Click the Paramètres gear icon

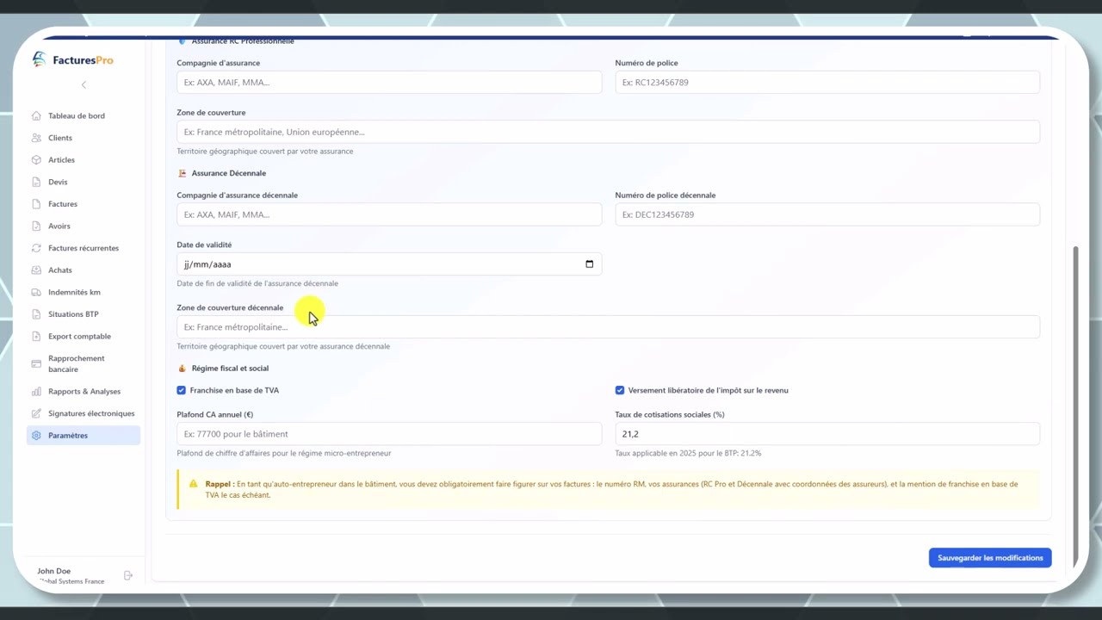point(36,436)
